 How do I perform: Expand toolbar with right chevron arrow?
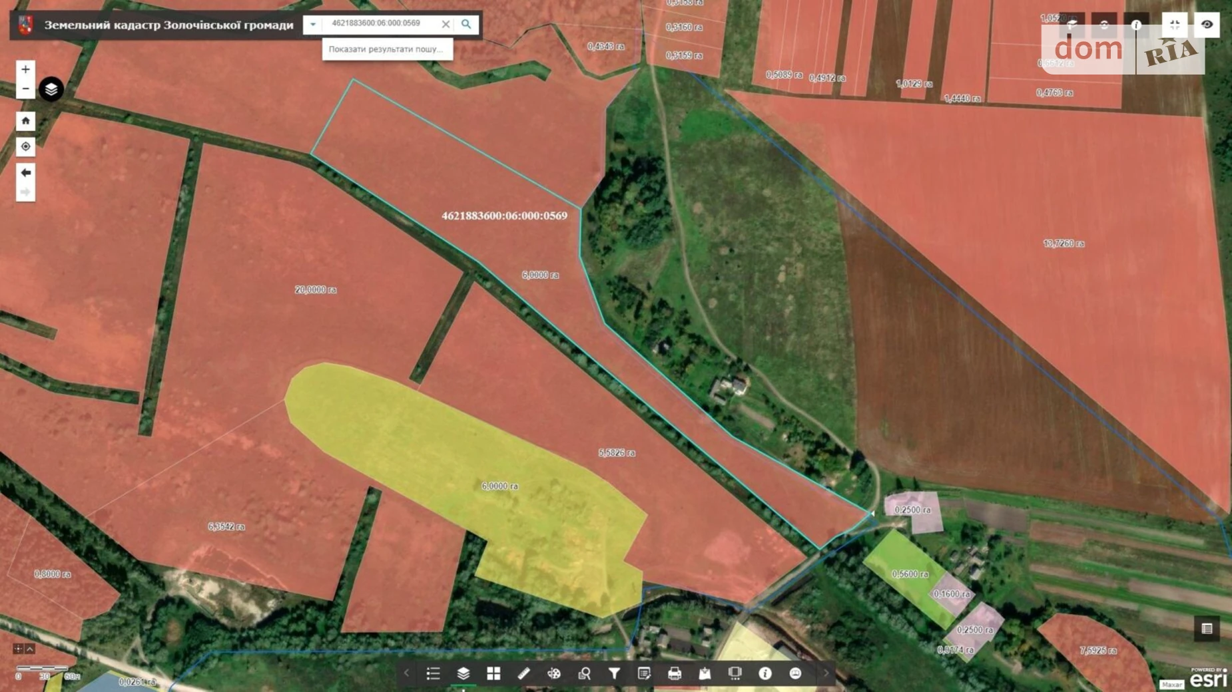[x=826, y=673]
